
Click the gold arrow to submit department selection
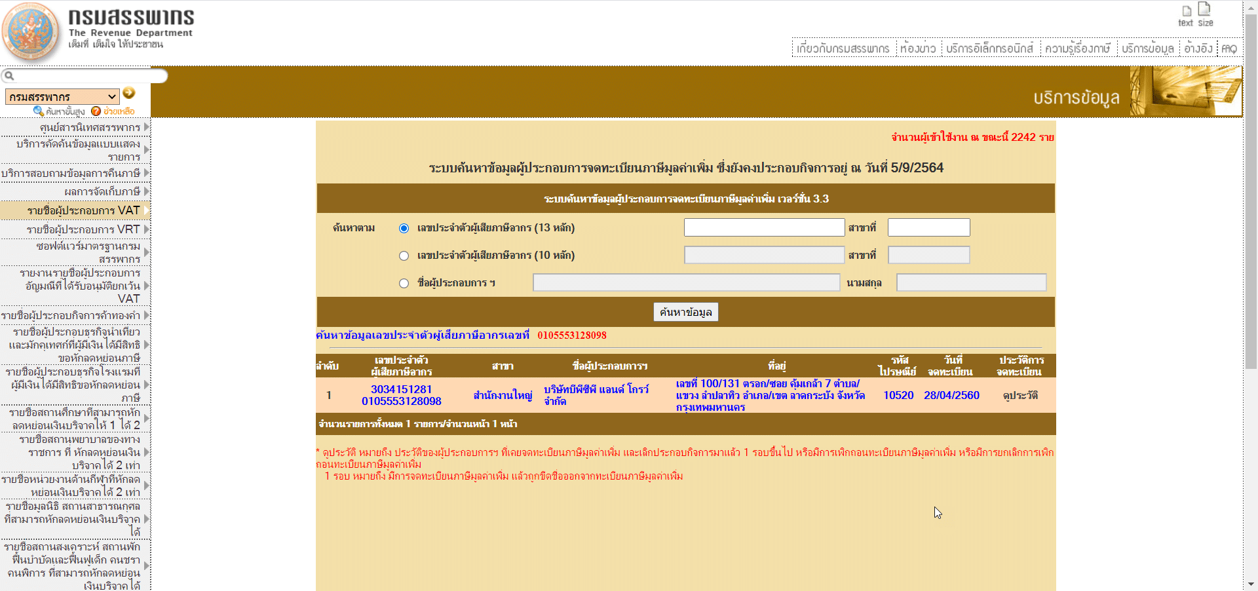pos(128,94)
